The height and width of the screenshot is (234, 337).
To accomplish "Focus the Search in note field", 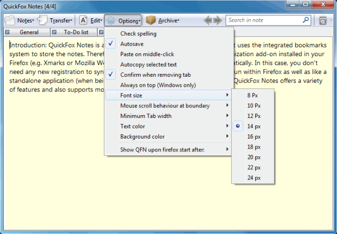I will pos(264,20).
